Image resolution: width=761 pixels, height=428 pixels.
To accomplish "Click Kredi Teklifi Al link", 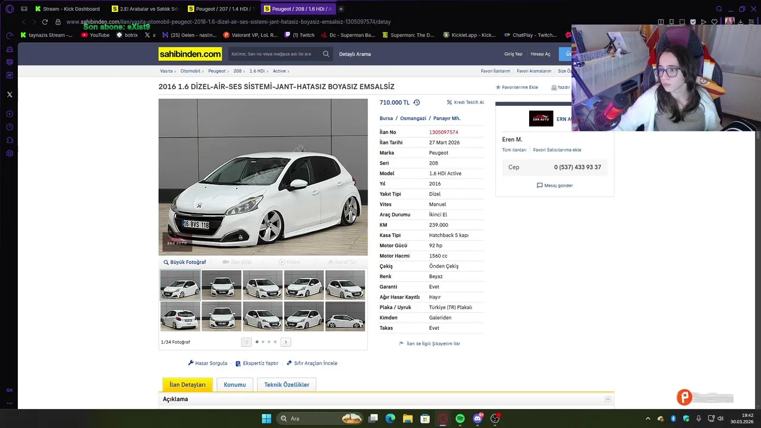I will coord(466,102).
